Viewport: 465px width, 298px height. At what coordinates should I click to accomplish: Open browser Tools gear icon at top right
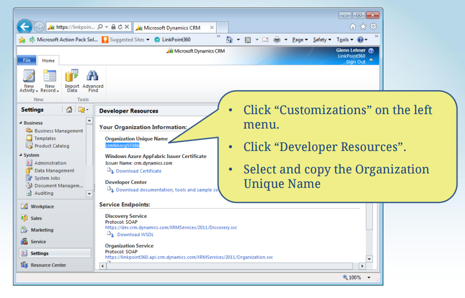tap(373, 26)
